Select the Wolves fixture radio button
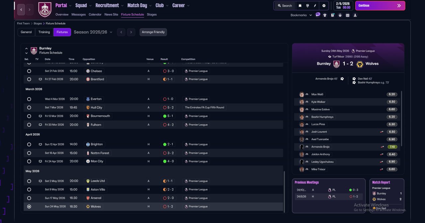Viewport: 425px width, 223px height. coord(29,206)
